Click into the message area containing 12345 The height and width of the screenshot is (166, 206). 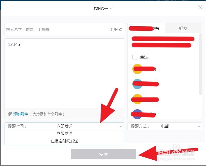pos(64,73)
